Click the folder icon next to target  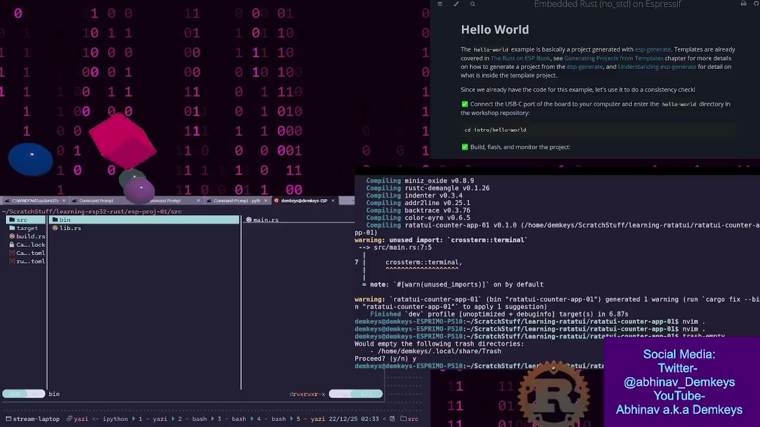click(12, 228)
